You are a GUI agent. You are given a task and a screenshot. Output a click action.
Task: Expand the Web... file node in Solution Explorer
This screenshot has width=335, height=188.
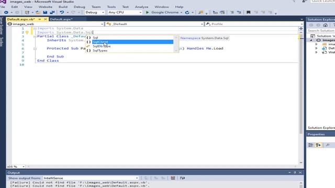point(316,52)
